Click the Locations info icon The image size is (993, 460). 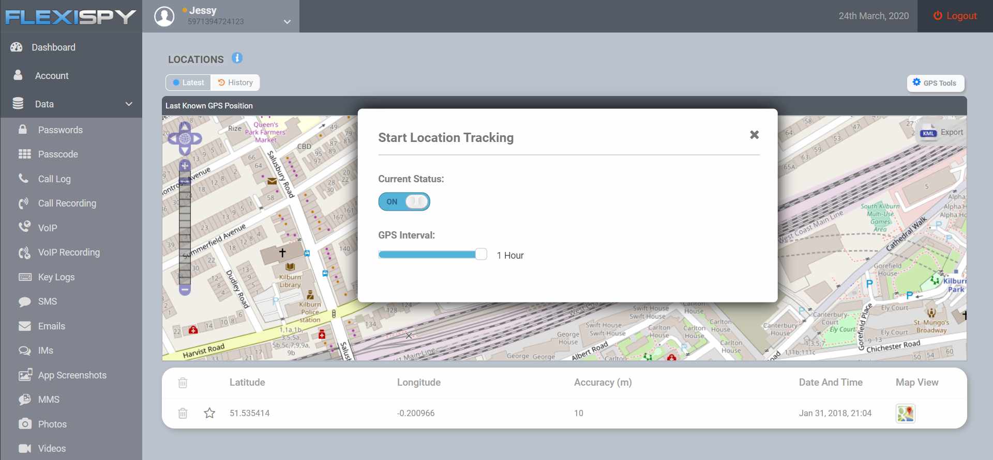[237, 58]
